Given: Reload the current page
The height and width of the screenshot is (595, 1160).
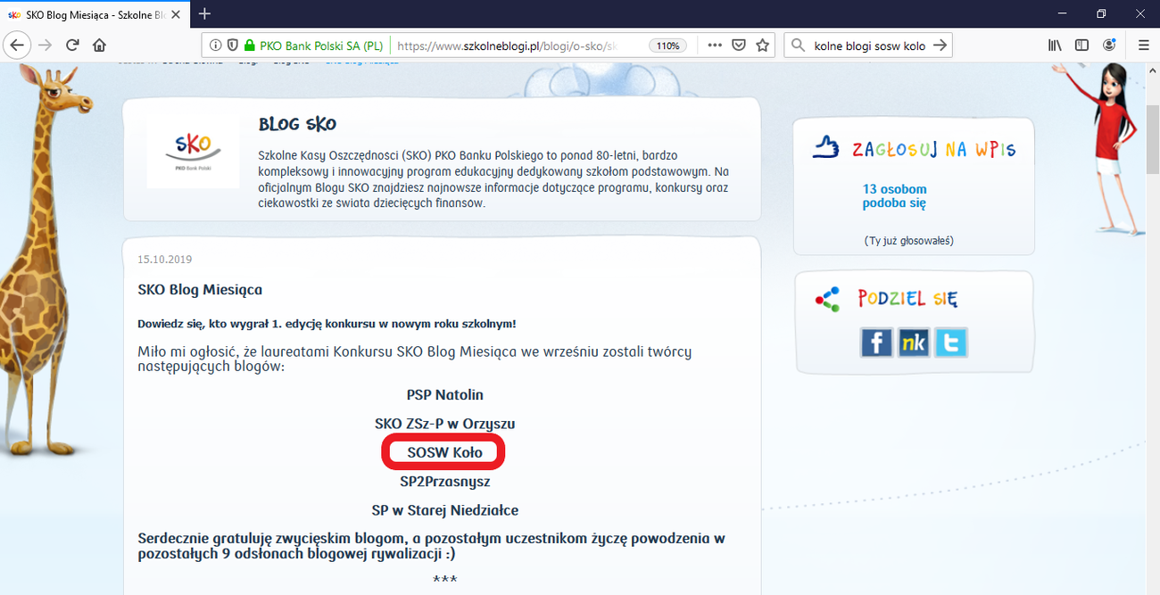Looking at the screenshot, I should click(x=72, y=45).
